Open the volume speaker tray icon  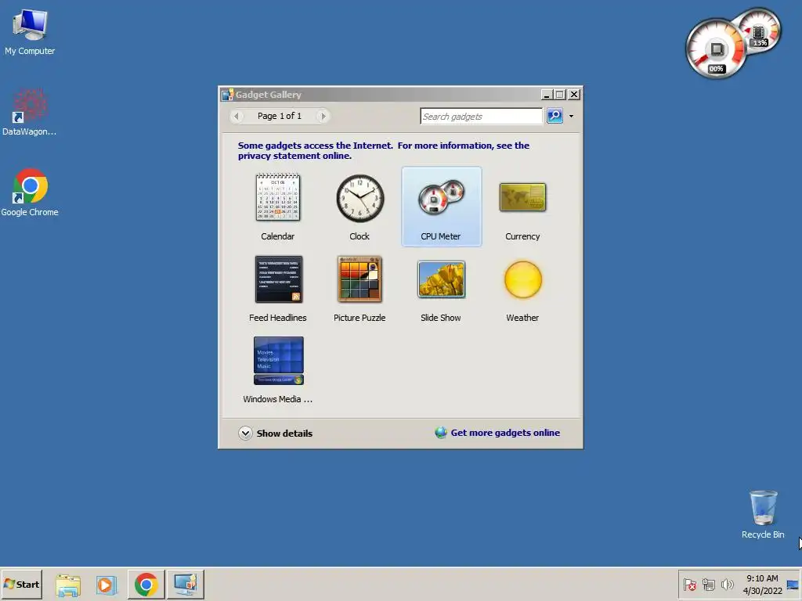[x=727, y=584]
